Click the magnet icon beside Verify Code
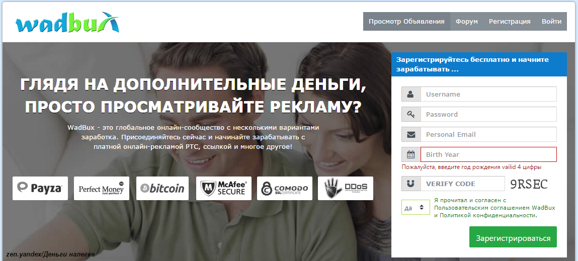The width and height of the screenshot is (578, 261). [410, 184]
